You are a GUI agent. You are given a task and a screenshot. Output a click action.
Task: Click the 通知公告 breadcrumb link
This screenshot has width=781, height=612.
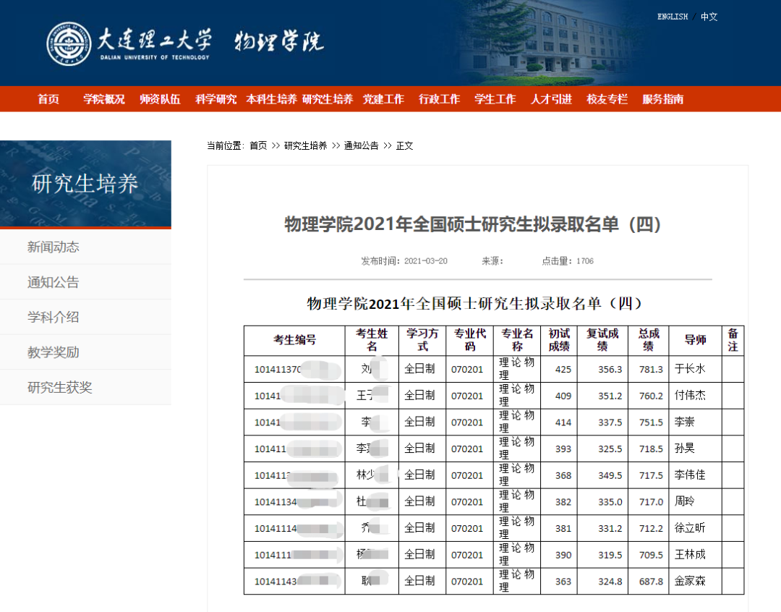point(361,145)
